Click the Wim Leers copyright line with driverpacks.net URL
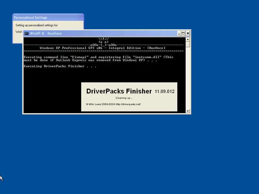 point(113,104)
